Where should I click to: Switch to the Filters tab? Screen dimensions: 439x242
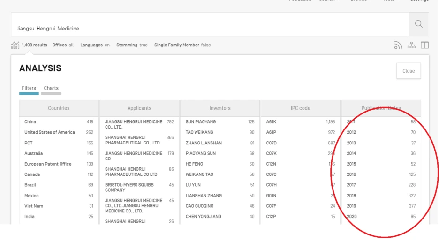(29, 88)
